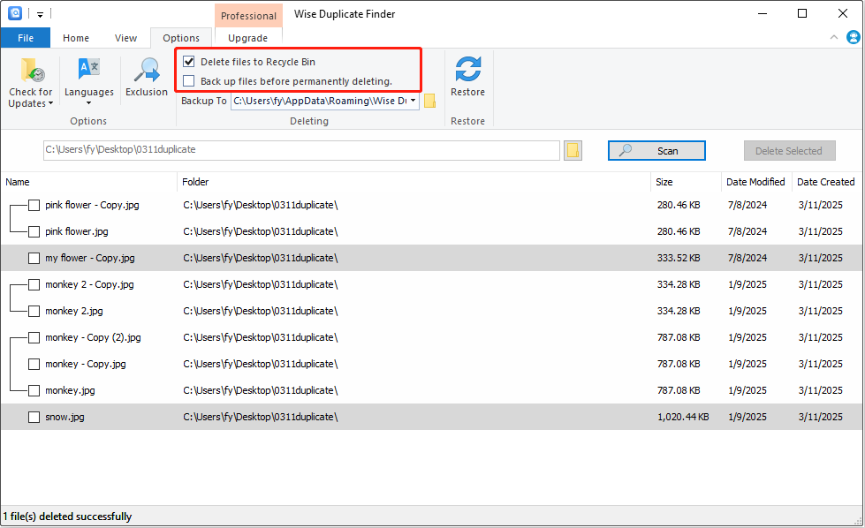Viewport: 865px width, 528px height.
Task: Check the monkey - Copy.jpg checkbox
Action: click(34, 364)
